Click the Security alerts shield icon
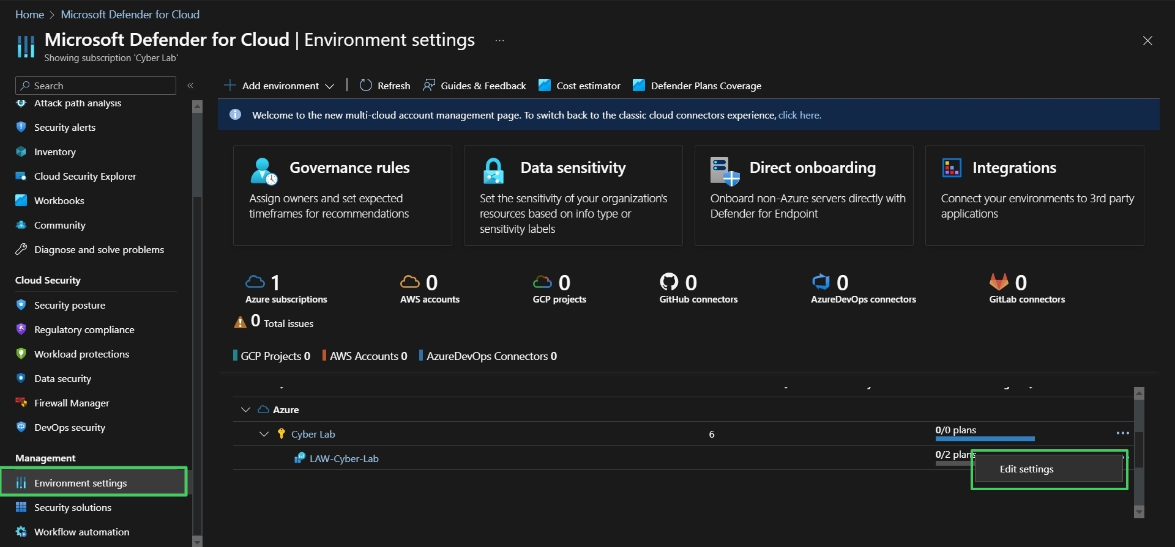The height and width of the screenshot is (547, 1175). [x=21, y=127]
